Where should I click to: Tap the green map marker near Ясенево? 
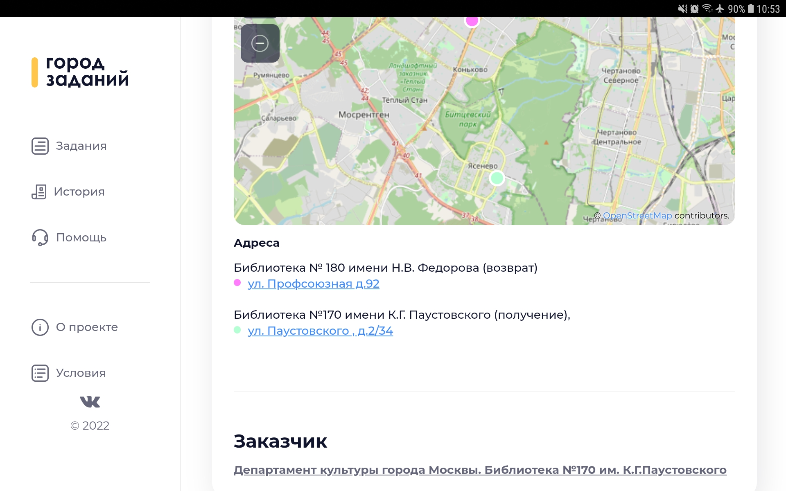[x=497, y=178]
